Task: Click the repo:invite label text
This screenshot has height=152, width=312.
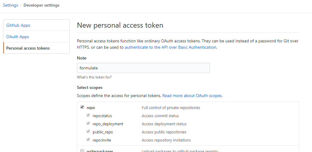Action: point(102,140)
